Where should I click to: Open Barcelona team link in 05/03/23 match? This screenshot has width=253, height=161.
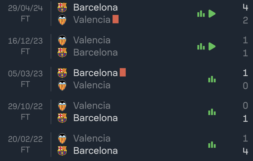click(x=95, y=73)
